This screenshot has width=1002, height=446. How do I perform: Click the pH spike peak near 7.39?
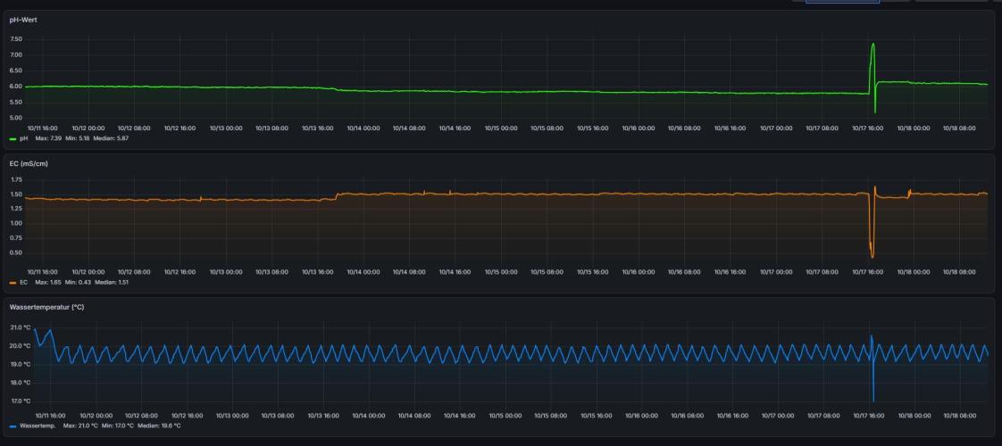(873, 45)
